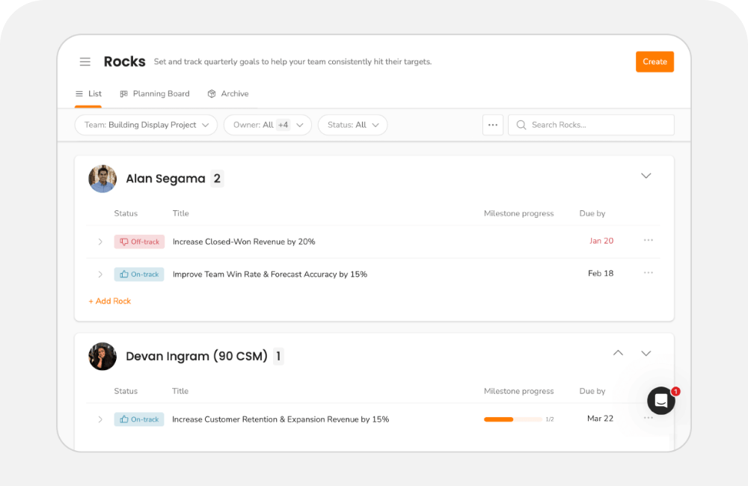
Task: Open the hamburger navigation menu
Action: coord(85,61)
